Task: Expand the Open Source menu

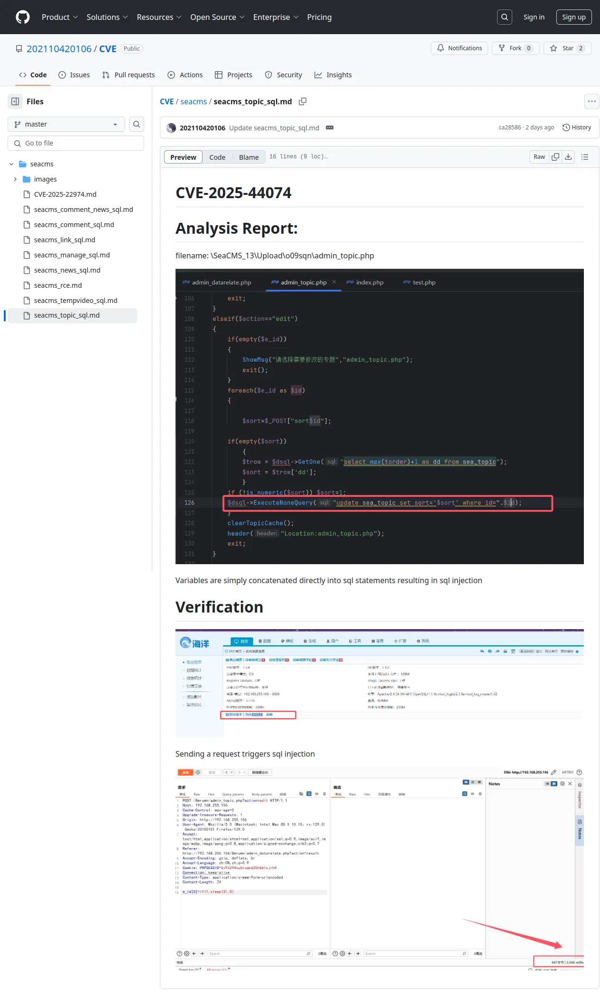Action: [217, 17]
